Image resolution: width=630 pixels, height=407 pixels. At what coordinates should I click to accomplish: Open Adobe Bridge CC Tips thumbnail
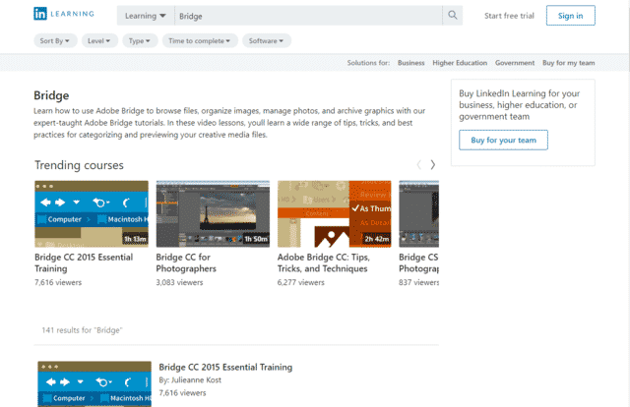(x=335, y=214)
